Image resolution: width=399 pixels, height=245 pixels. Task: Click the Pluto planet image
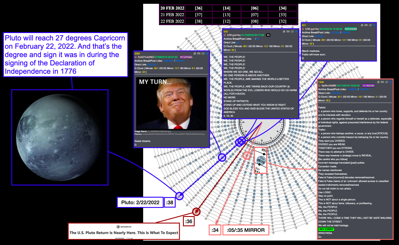60,137
